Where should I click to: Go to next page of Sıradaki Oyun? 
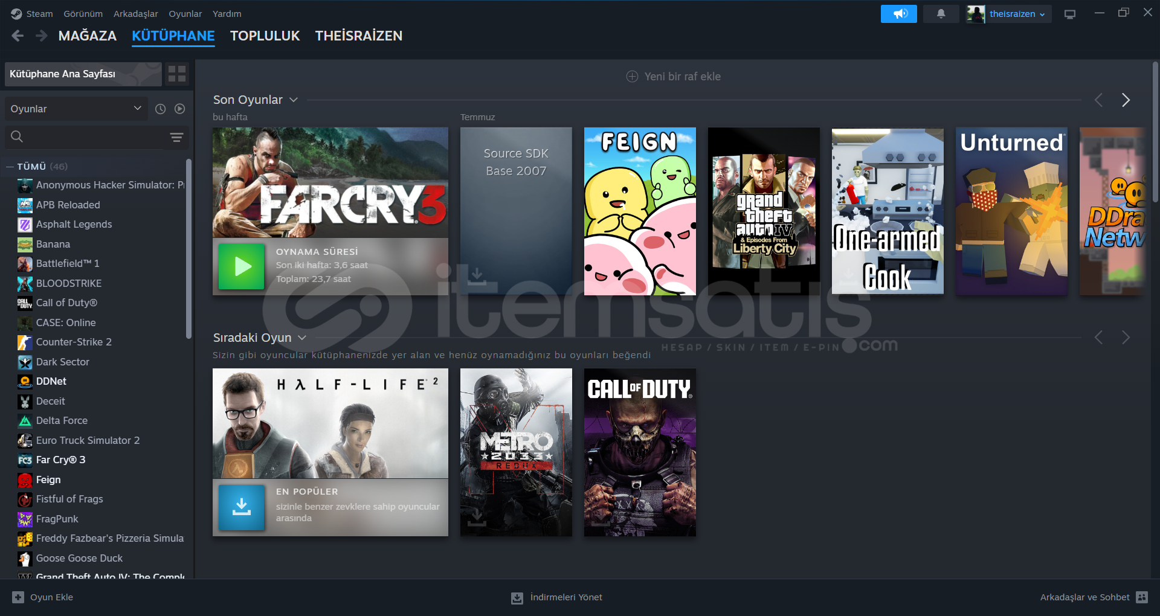[x=1126, y=338]
